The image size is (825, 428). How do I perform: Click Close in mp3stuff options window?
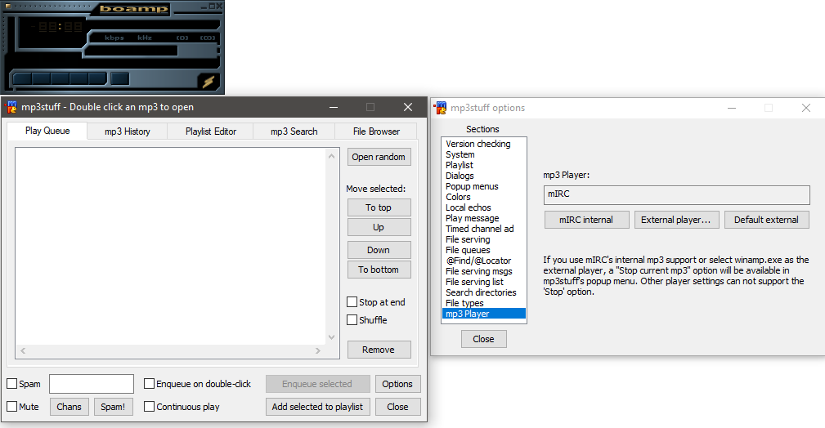484,339
